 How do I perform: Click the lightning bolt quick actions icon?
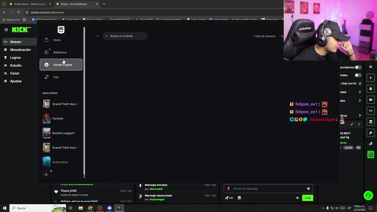(371, 78)
